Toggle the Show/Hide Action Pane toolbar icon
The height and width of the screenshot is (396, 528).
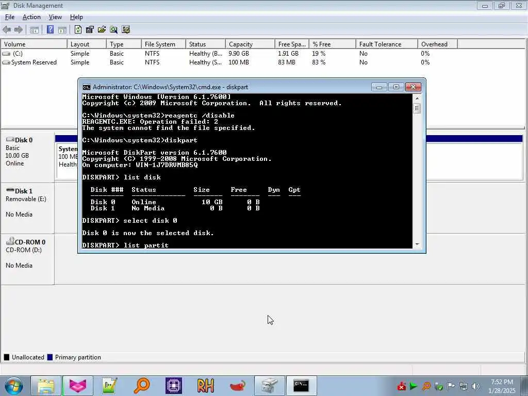coord(62,29)
